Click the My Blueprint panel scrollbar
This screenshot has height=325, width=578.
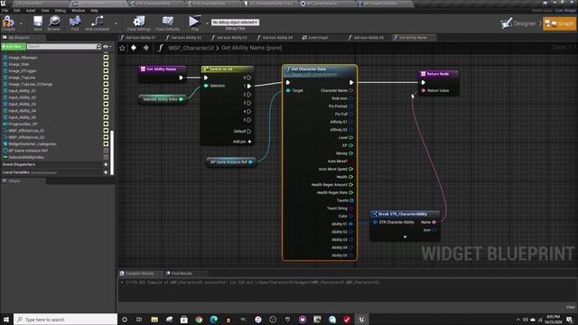[112, 153]
